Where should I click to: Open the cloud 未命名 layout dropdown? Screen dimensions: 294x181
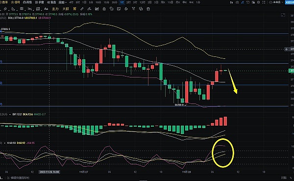[276, 2]
